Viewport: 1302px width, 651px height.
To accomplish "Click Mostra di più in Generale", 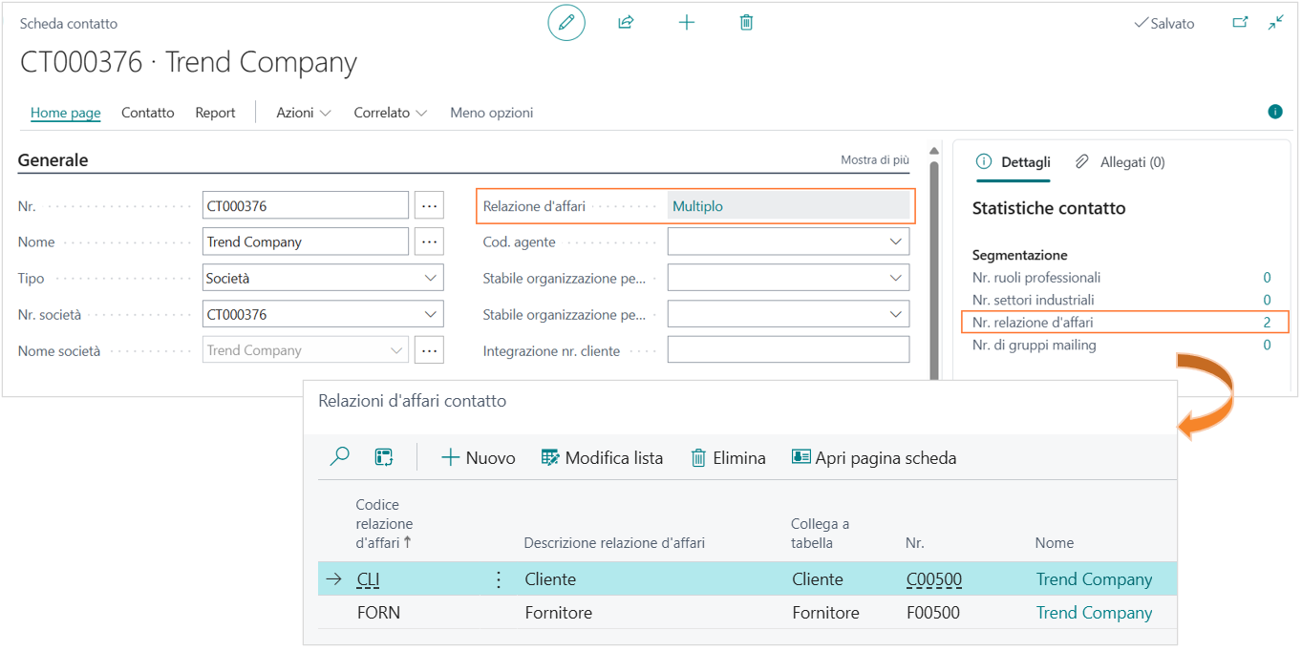I will click(x=874, y=160).
